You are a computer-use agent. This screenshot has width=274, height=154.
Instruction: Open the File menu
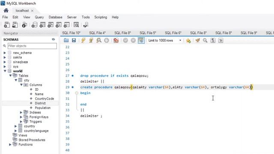[x=5, y=17]
